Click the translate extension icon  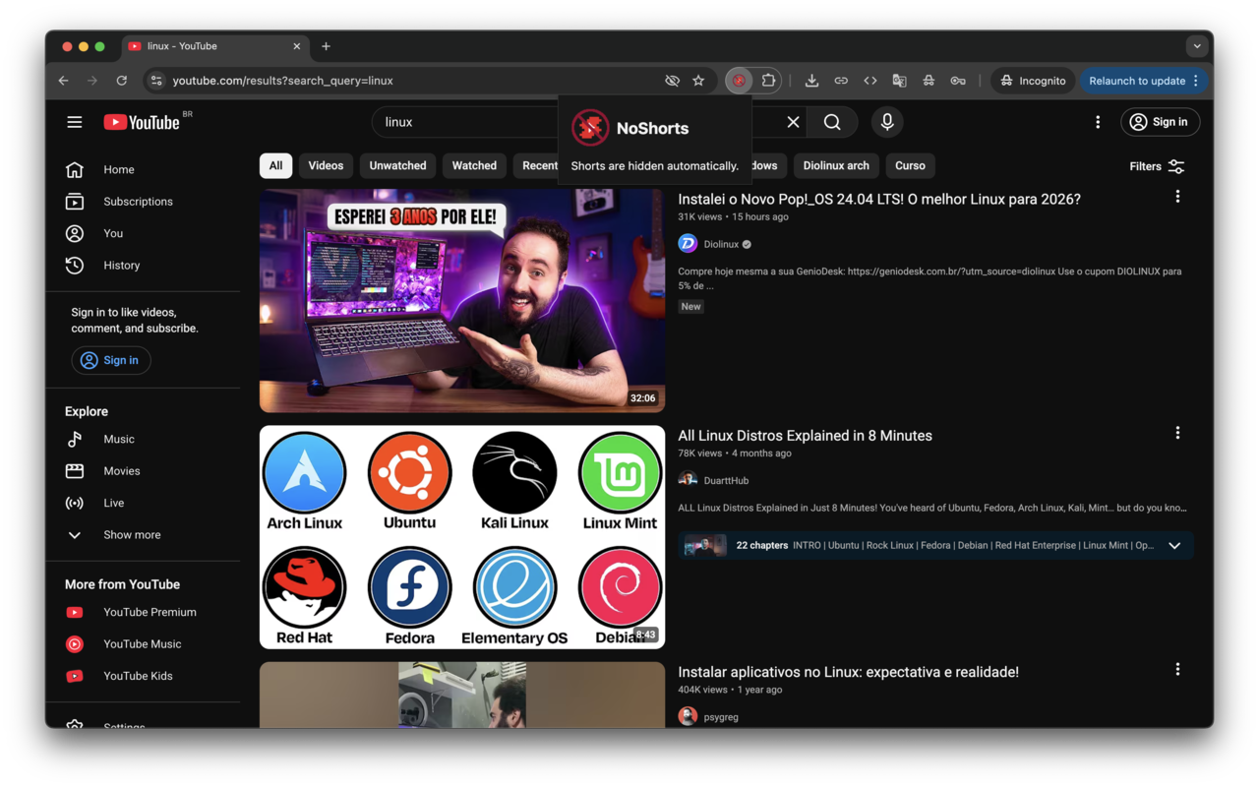coord(899,81)
